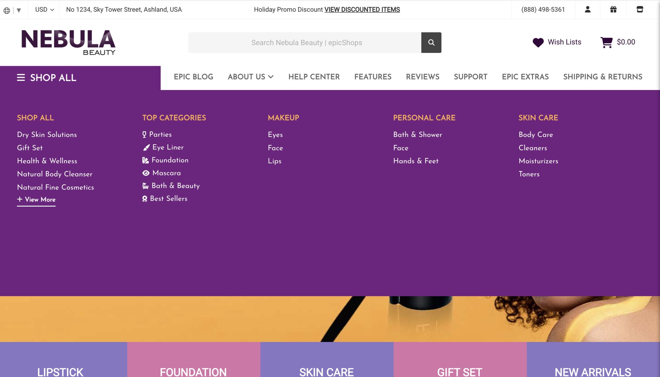Open the shopping cart icon
This screenshot has height=377, width=660.
click(606, 42)
